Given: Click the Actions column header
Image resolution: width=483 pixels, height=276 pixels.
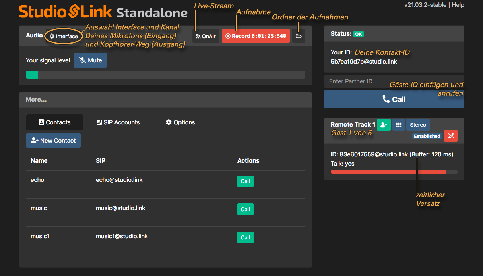Looking at the screenshot, I should coord(248,161).
